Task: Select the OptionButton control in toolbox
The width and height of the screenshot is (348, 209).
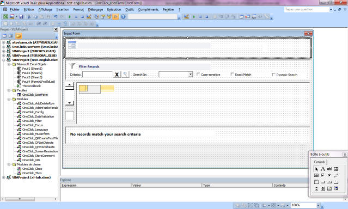Action: point(329,175)
